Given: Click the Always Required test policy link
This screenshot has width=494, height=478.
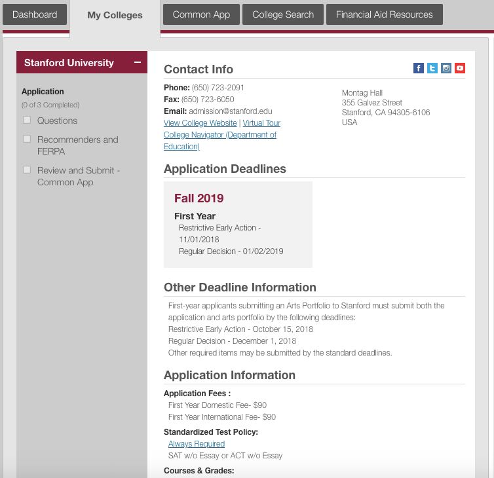Looking at the screenshot, I should tap(197, 444).
